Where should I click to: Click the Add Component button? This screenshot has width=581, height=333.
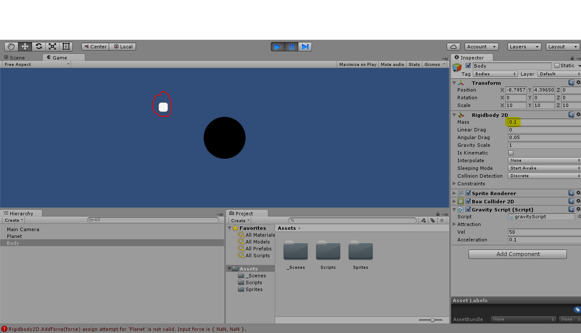[518, 254]
